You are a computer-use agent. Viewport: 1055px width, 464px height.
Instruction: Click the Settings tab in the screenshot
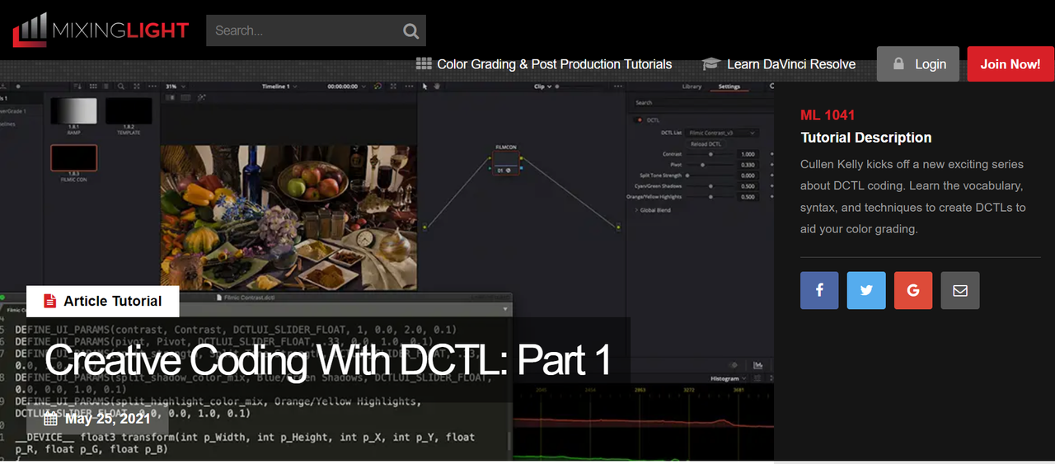tap(729, 87)
